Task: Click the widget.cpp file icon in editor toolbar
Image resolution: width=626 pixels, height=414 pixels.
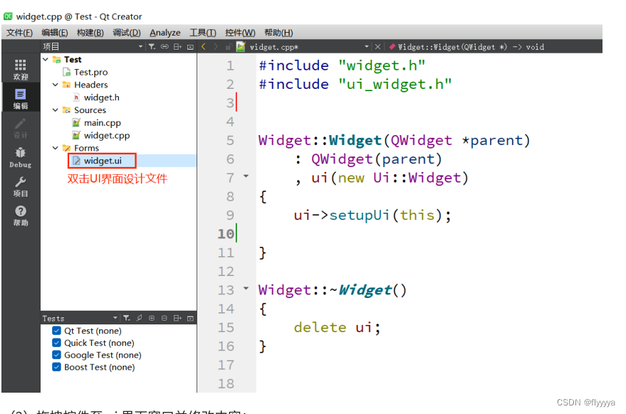Action: [241, 47]
